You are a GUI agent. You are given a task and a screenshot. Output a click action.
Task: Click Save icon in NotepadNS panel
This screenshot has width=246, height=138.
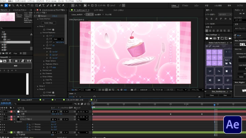tap(5, 61)
